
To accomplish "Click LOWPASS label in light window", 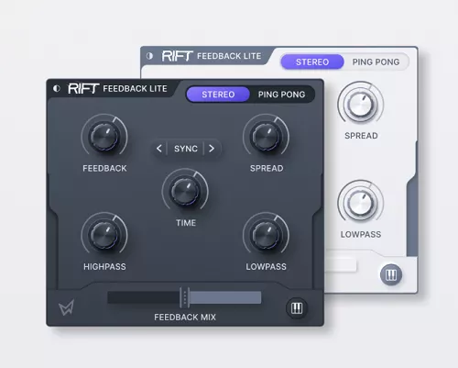I will (361, 234).
